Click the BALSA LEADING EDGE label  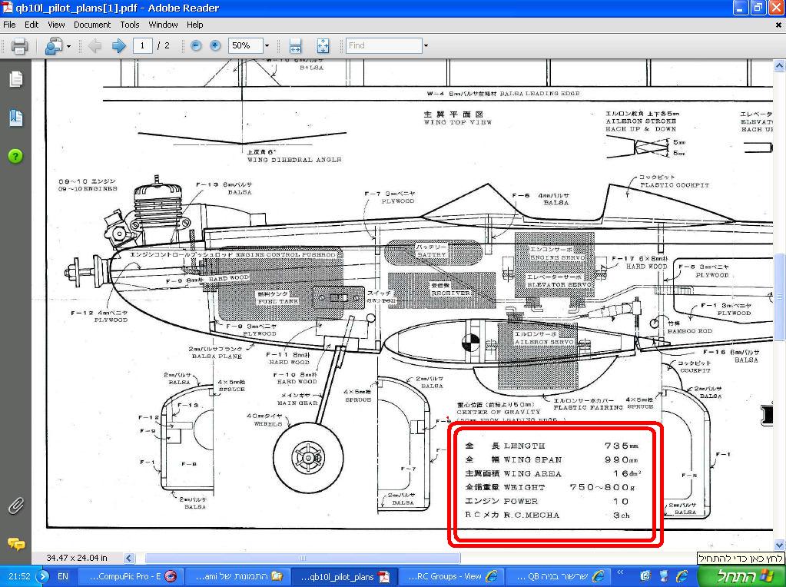(x=539, y=93)
